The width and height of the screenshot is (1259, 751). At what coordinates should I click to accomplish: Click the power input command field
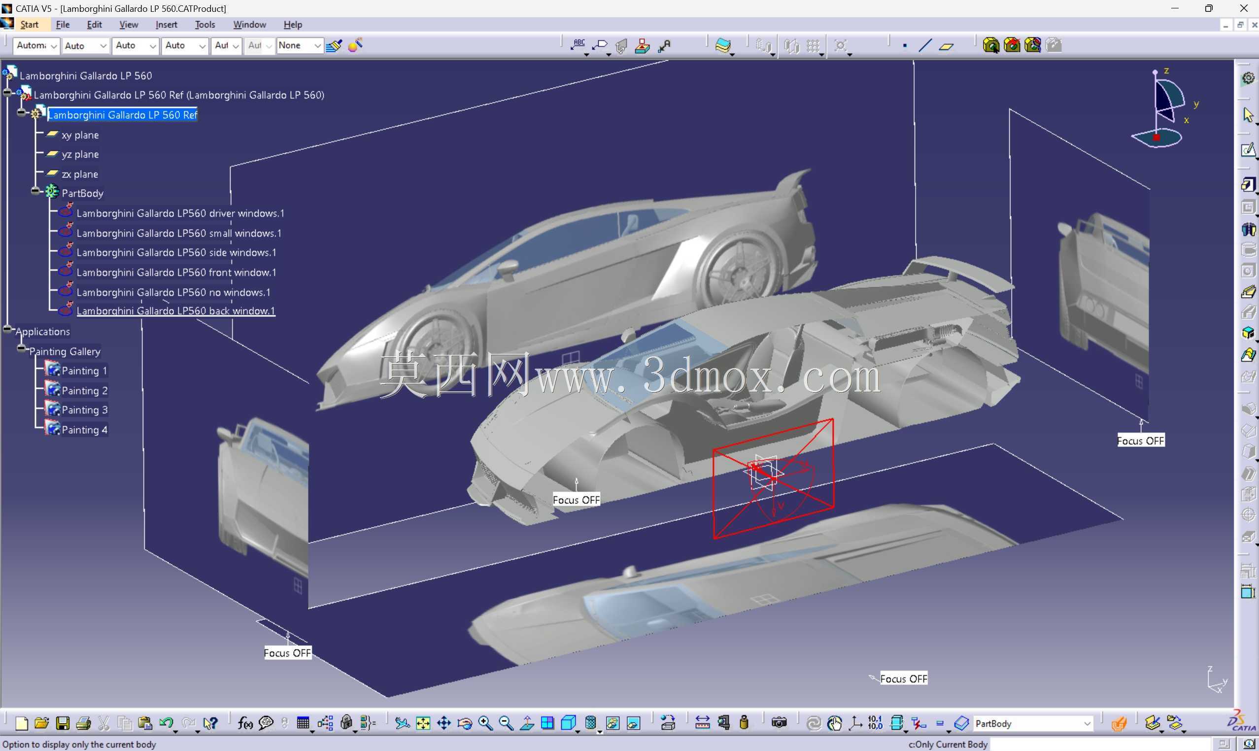click(1101, 744)
